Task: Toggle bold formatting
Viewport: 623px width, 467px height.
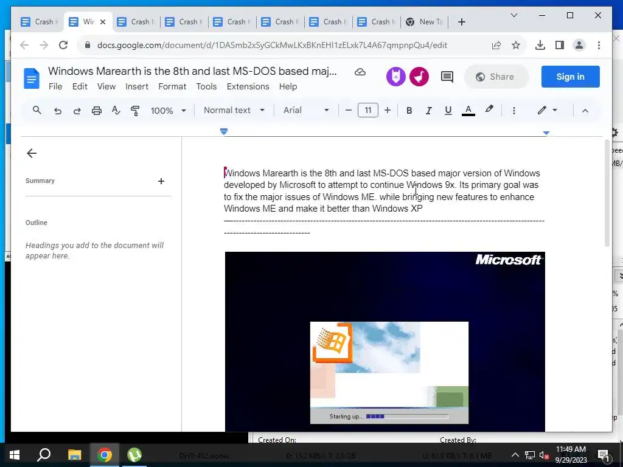Action: pos(409,111)
